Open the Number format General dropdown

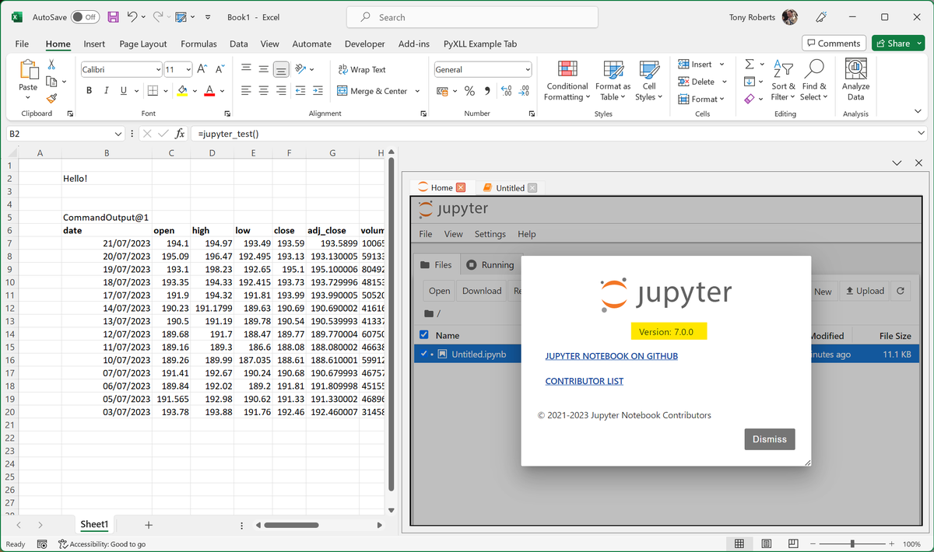click(x=528, y=69)
